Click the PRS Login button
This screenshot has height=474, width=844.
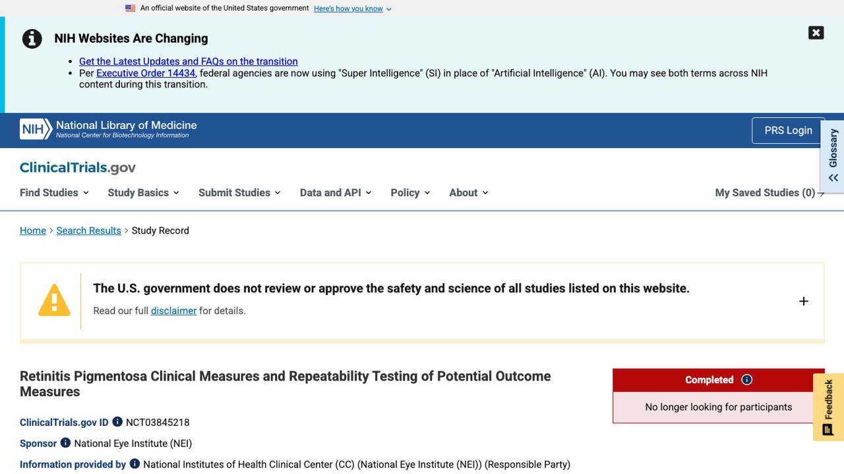pos(788,130)
